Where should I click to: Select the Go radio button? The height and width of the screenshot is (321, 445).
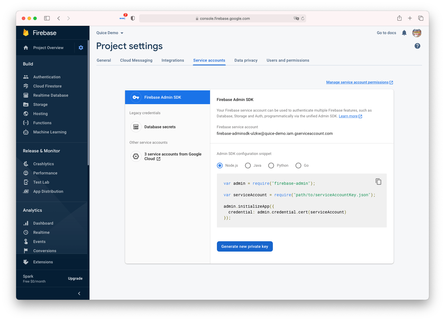[x=298, y=166]
